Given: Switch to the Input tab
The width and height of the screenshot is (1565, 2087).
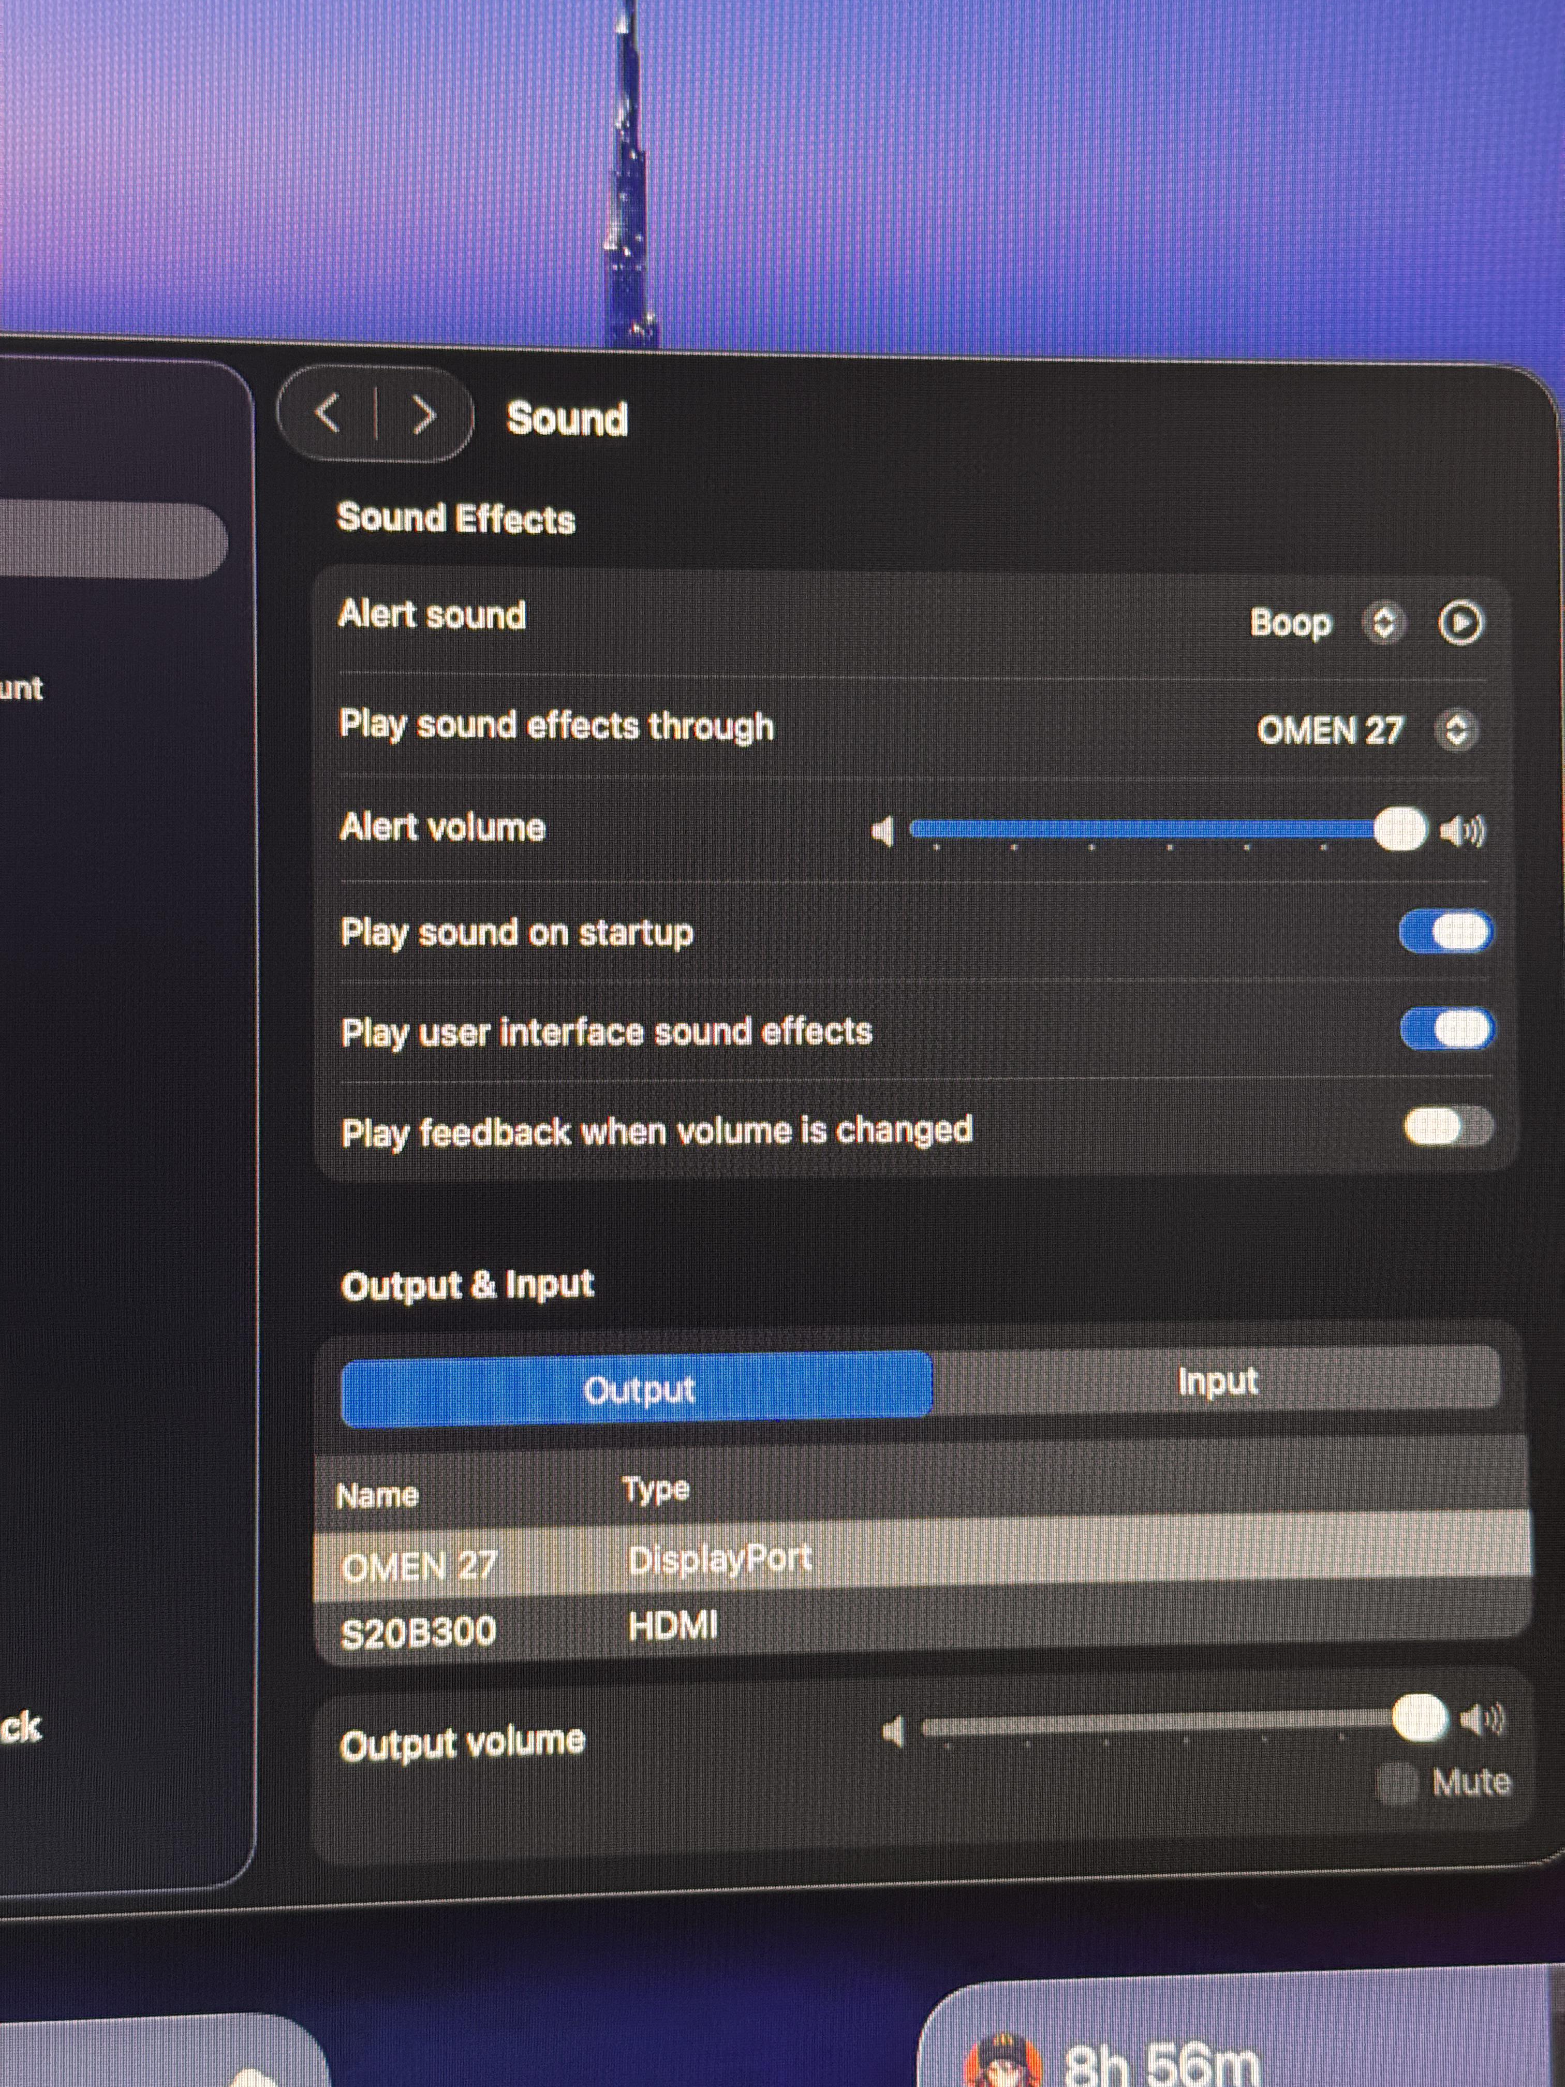Looking at the screenshot, I should [x=1217, y=1381].
